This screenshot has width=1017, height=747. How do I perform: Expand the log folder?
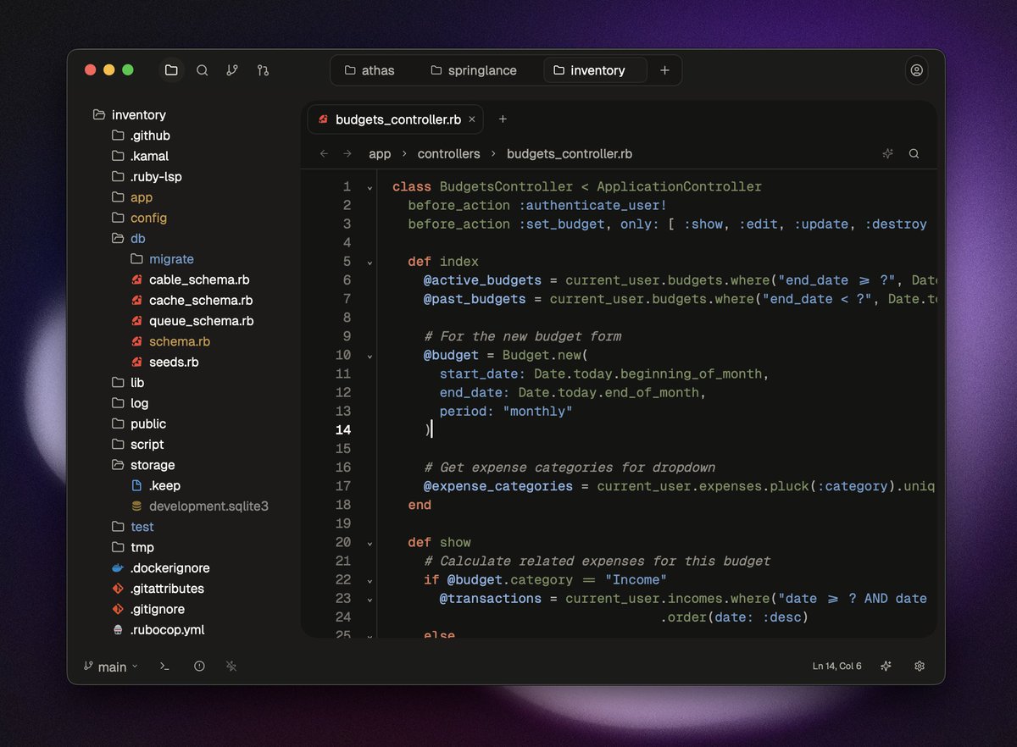click(130, 403)
